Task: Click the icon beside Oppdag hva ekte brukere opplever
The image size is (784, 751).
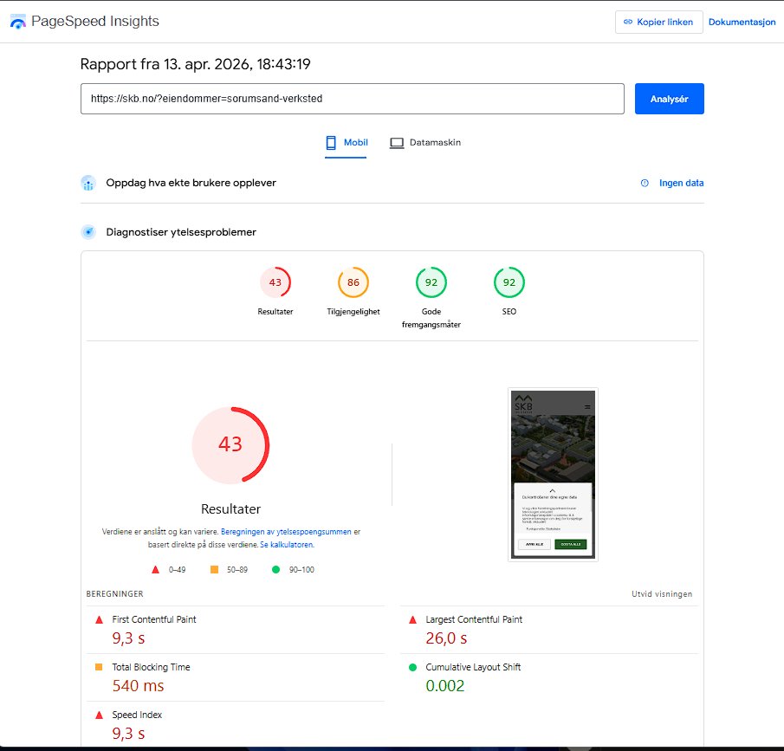Action: [87, 183]
